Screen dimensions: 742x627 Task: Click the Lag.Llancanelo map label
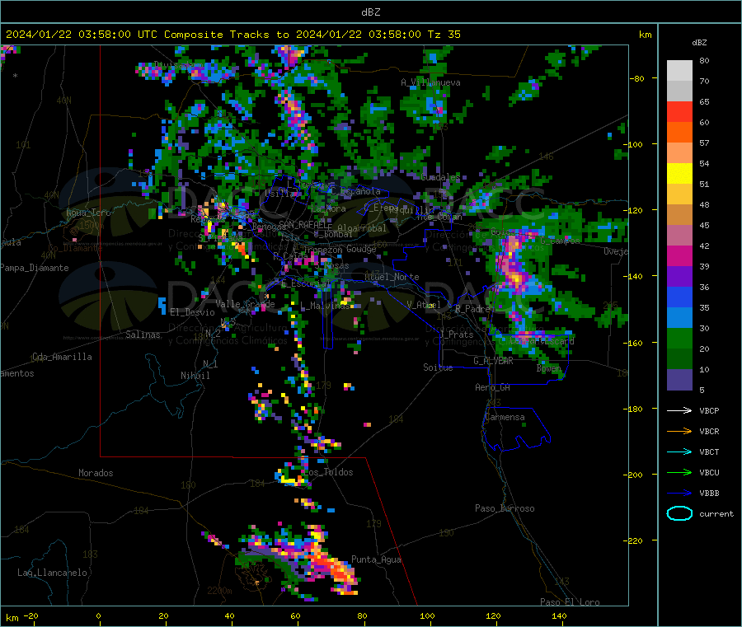pos(52,573)
